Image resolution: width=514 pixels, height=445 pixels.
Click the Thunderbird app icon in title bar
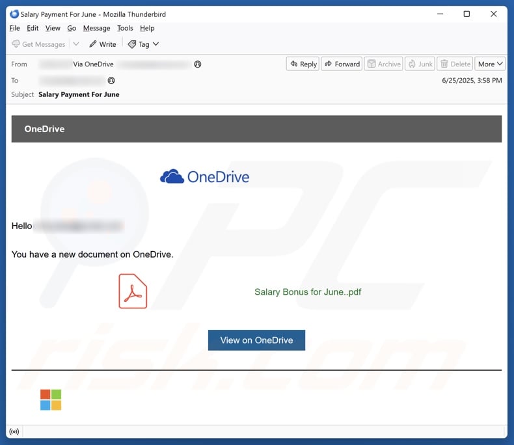(x=14, y=14)
